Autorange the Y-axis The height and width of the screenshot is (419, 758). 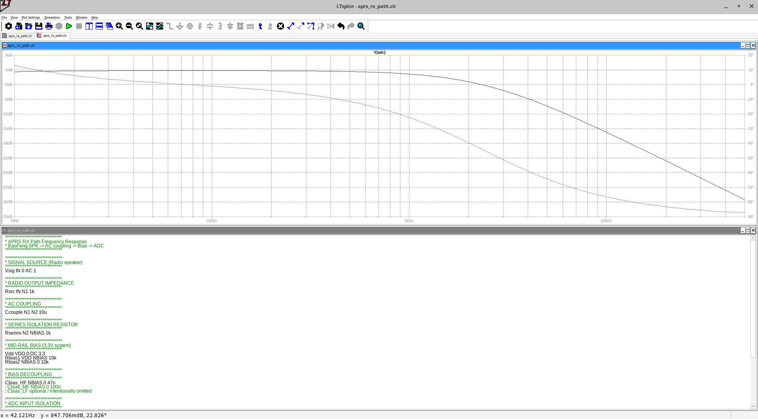coord(149,26)
